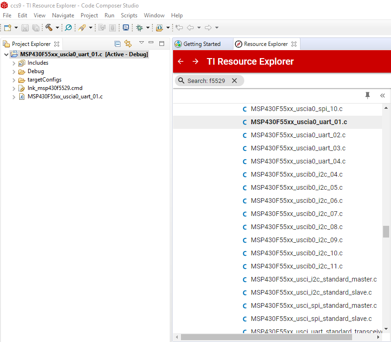391x342 pixels.
Task: Pin the Resource Explorer tree panel
Action: tap(368, 96)
